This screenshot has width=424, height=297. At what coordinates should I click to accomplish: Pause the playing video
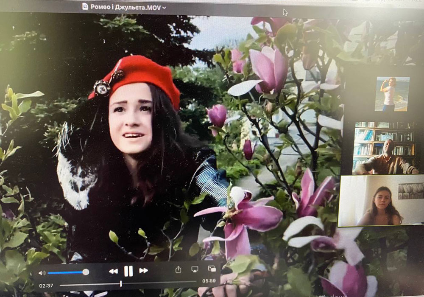point(128,271)
